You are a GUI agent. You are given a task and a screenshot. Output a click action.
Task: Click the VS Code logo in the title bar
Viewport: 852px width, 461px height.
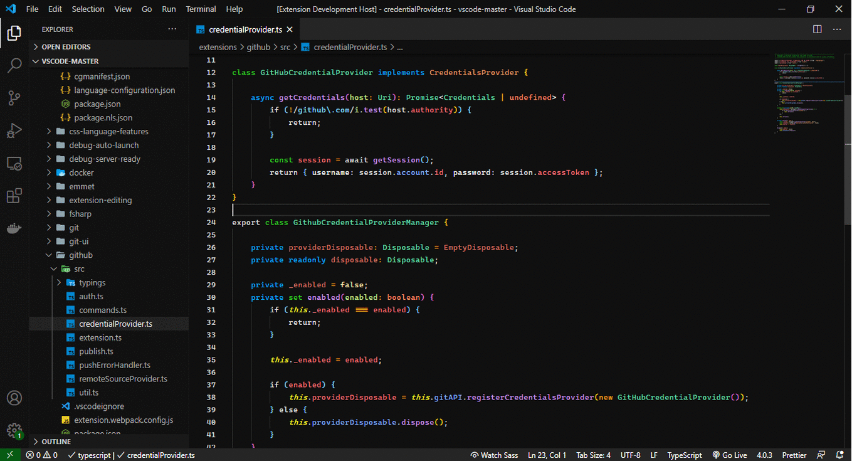(10, 9)
